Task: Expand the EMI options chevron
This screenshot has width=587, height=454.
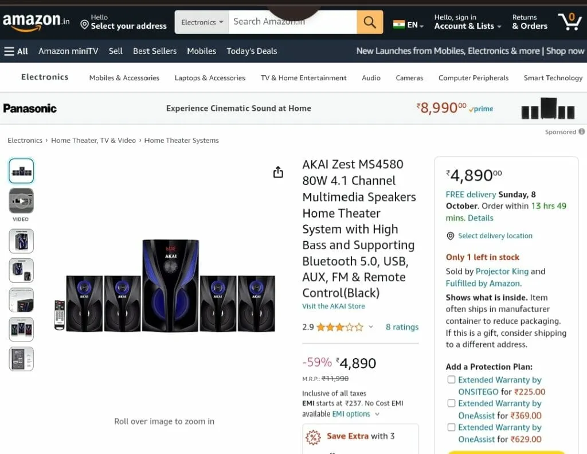Action: point(377,414)
